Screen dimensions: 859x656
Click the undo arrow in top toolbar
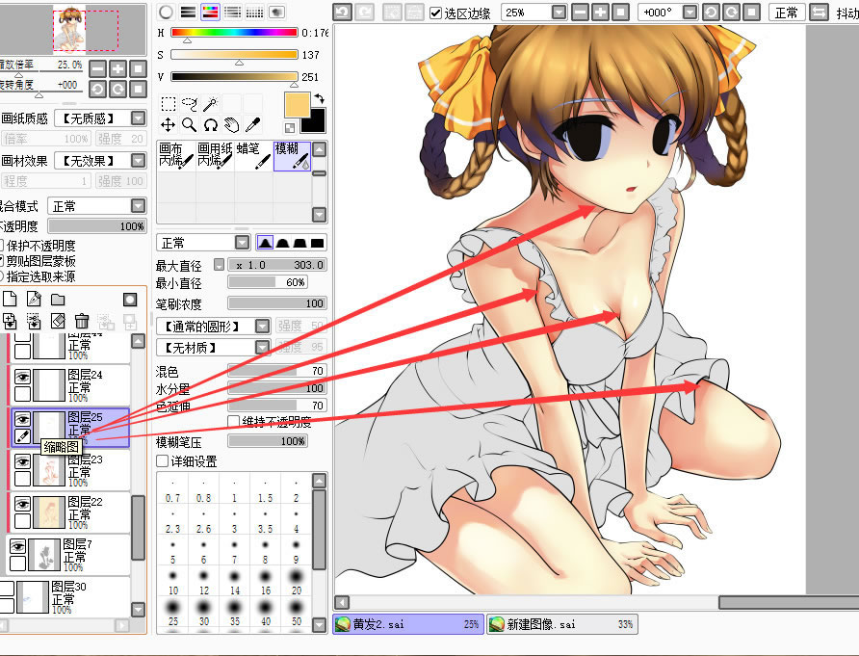[343, 13]
